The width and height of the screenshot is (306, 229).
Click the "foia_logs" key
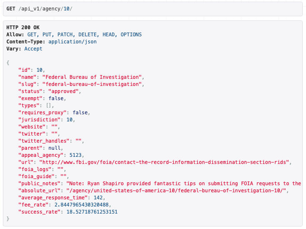click(35, 169)
